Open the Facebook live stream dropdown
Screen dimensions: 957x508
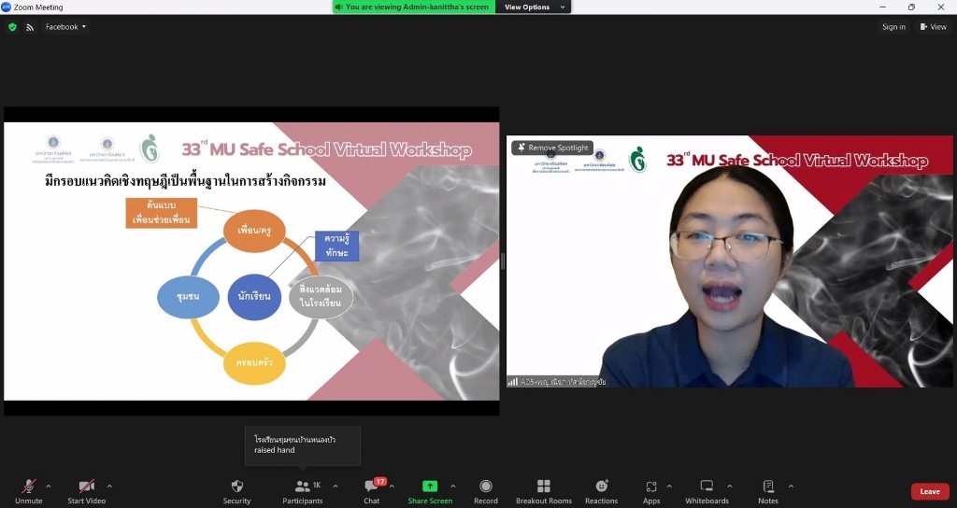(65, 27)
